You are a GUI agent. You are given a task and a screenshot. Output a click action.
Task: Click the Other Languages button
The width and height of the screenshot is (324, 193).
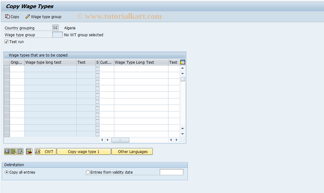[132, 151]
